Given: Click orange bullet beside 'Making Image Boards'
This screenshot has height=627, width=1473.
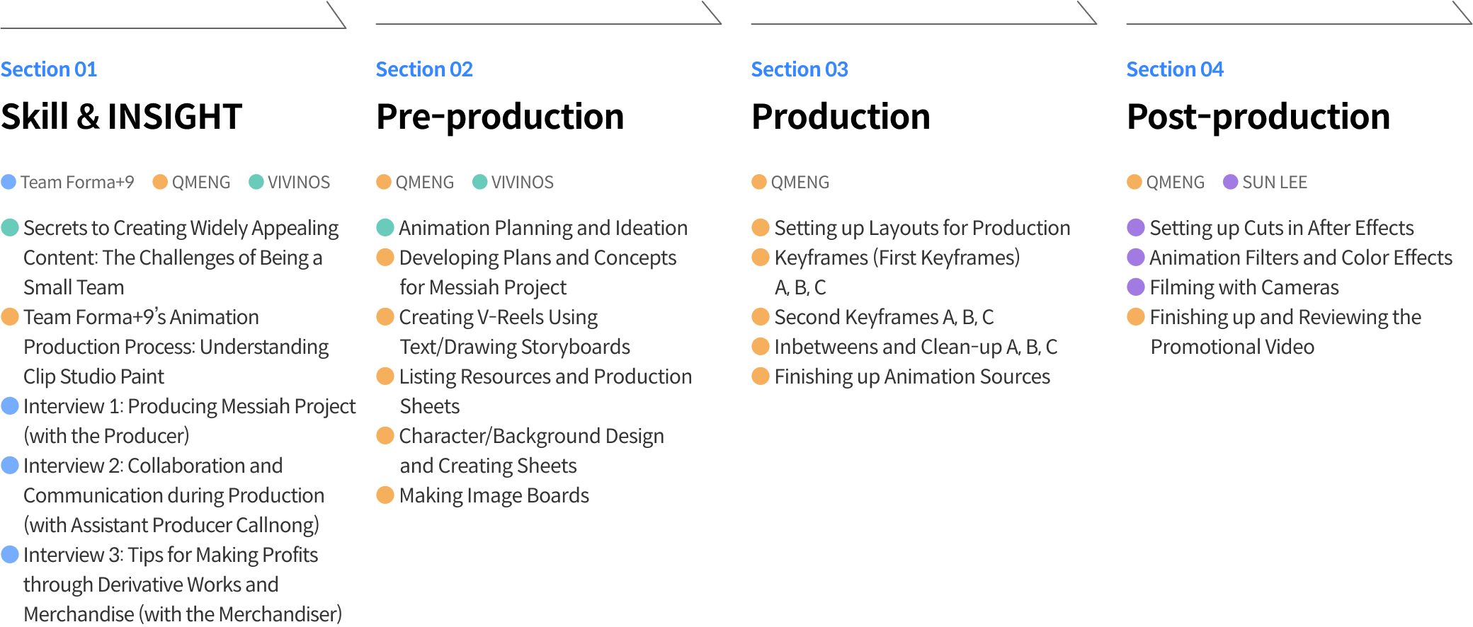Looking at the screenshot, I should click(x=385, y=495).
